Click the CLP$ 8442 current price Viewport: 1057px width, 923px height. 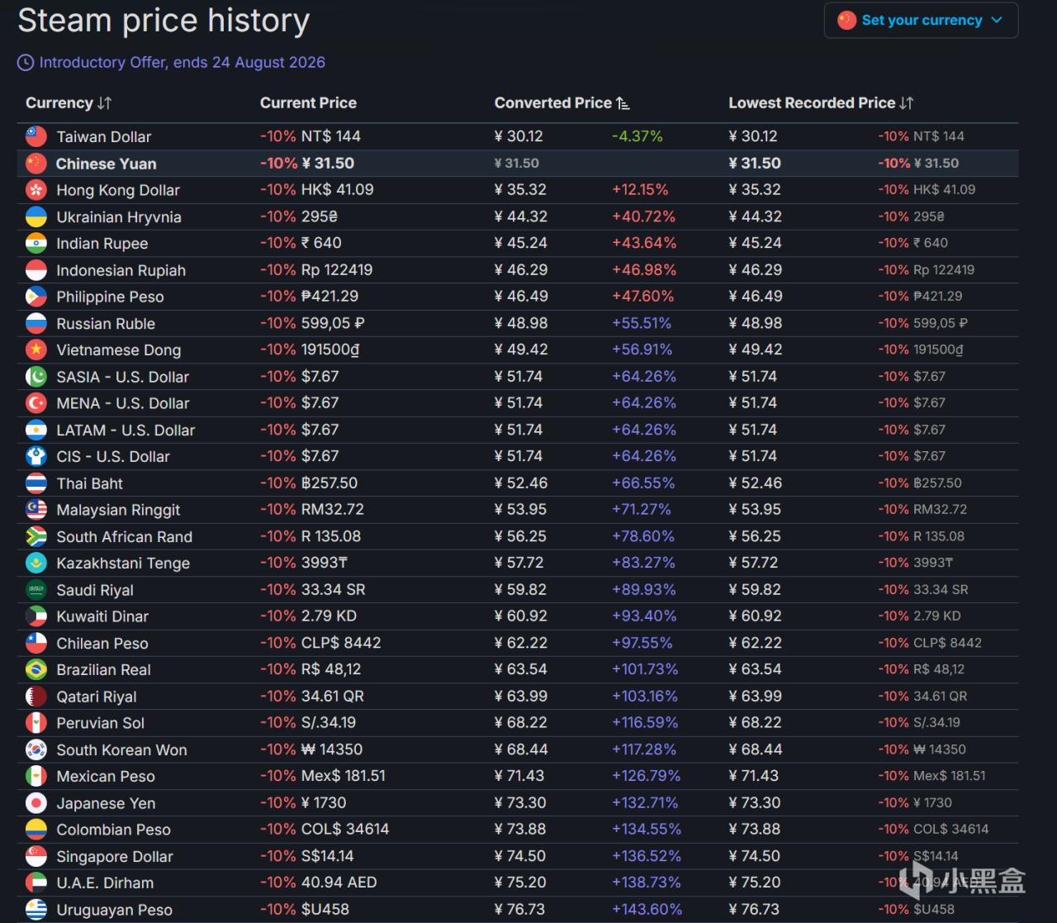pyautogui.click(x=341, y=643)
